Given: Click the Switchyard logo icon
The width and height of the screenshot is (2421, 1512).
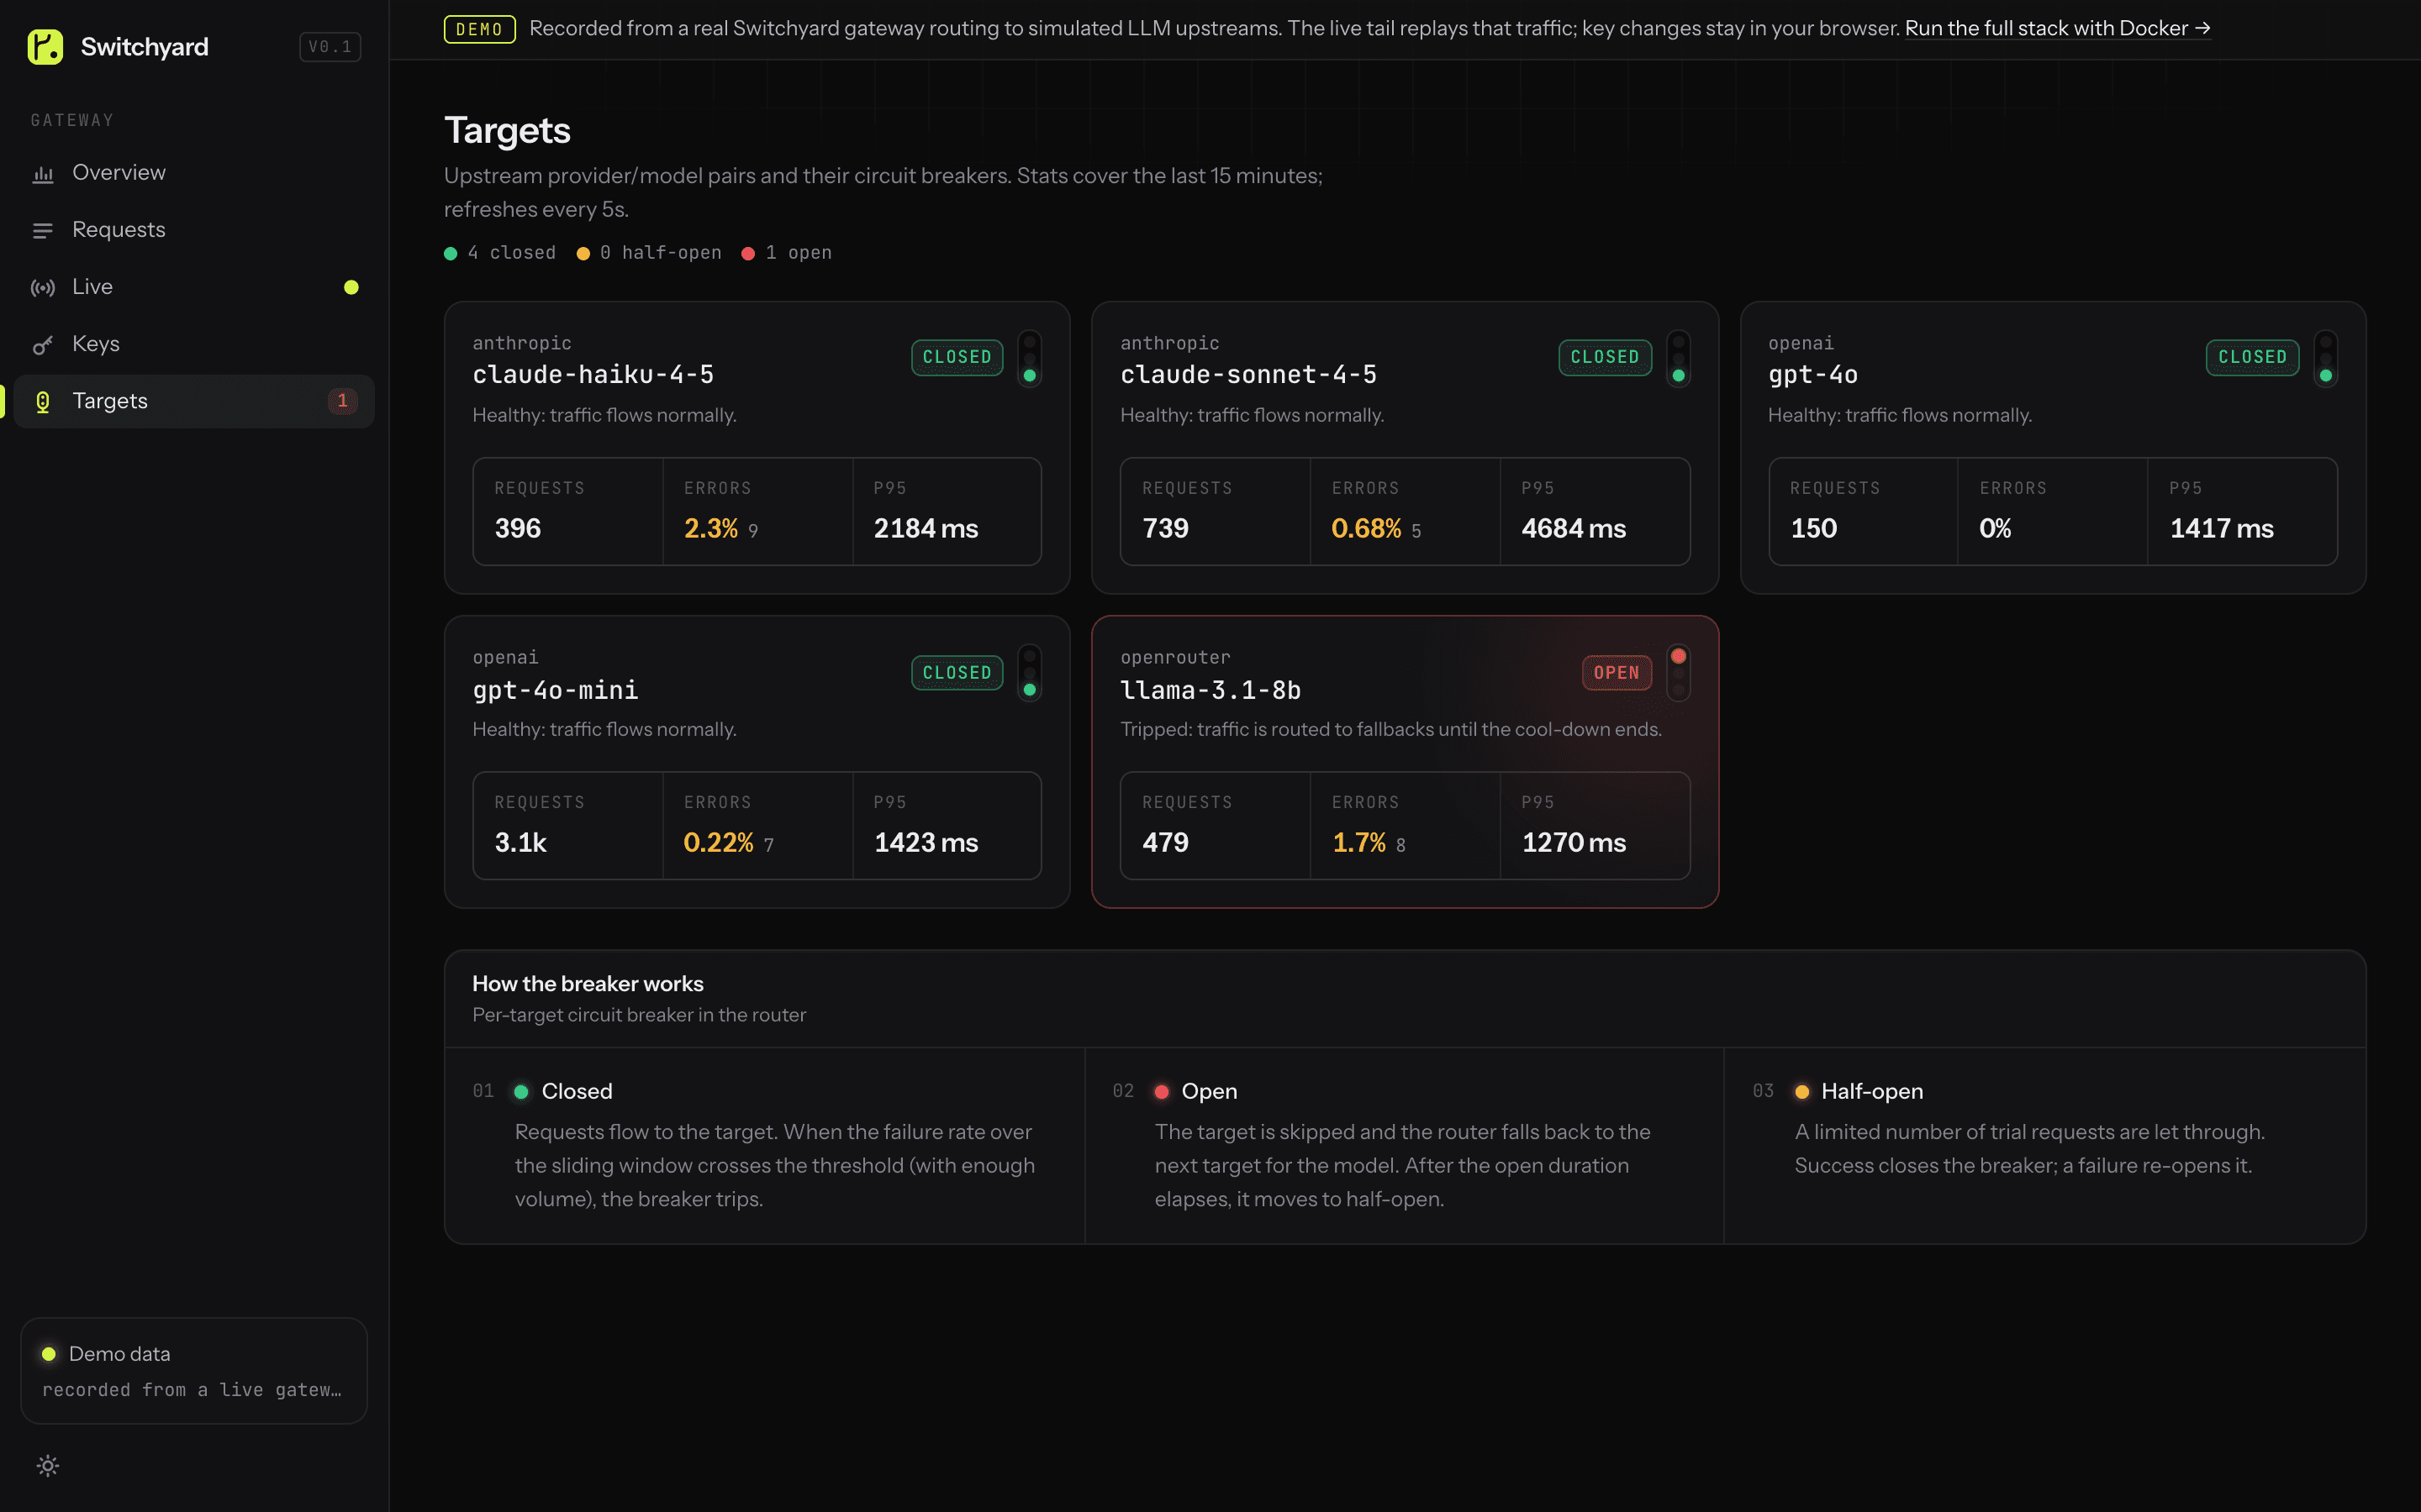Looking at the screenshot, I should click(x=45, y=46).
